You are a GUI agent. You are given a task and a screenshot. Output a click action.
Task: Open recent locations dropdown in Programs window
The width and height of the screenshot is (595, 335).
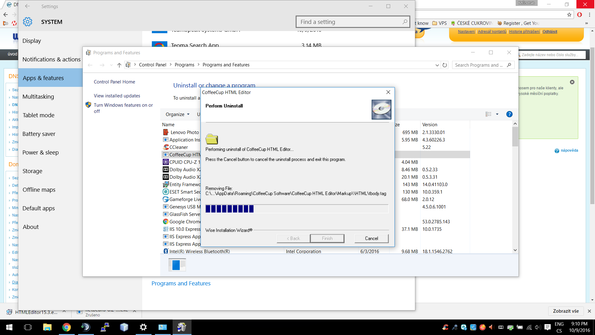click(111, 65)
